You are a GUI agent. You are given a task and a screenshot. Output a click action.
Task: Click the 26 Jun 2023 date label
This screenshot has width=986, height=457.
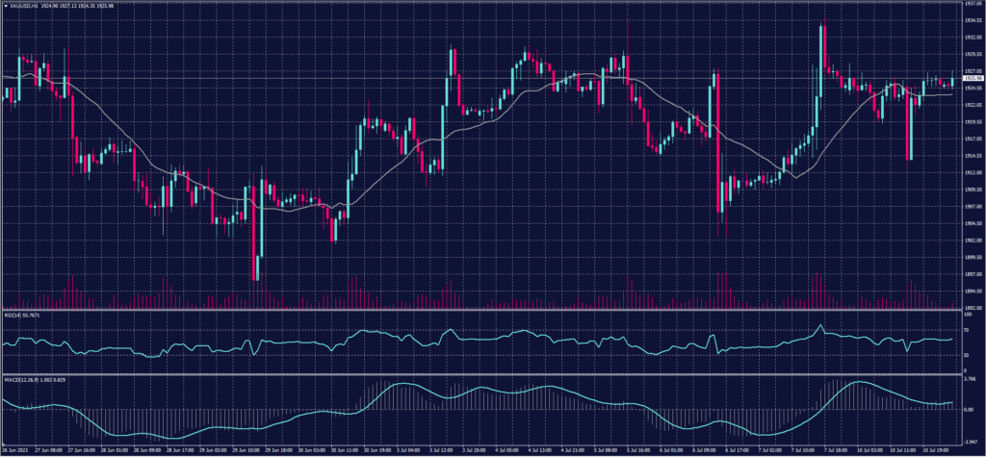[x=16, y=449]
